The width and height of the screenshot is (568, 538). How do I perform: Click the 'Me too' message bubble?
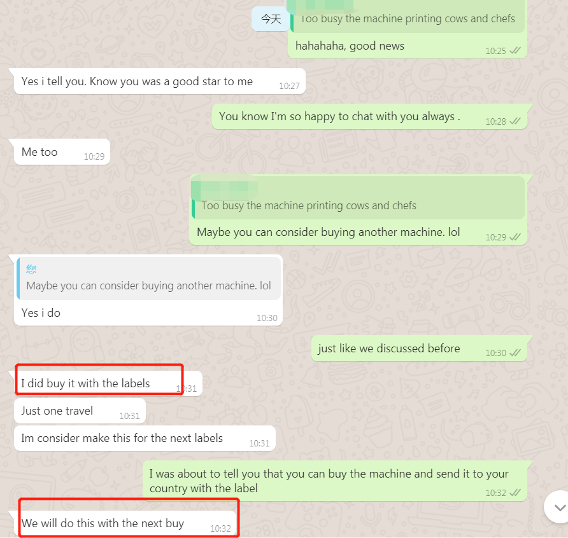(x=62, y=152)
